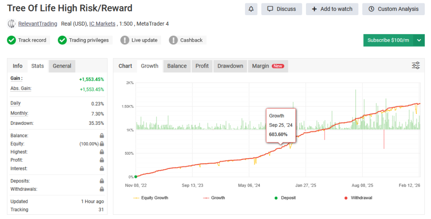This screenshot has width=431, height=219.
Task: Click the notification bell icon
Action: click(251, 9)
